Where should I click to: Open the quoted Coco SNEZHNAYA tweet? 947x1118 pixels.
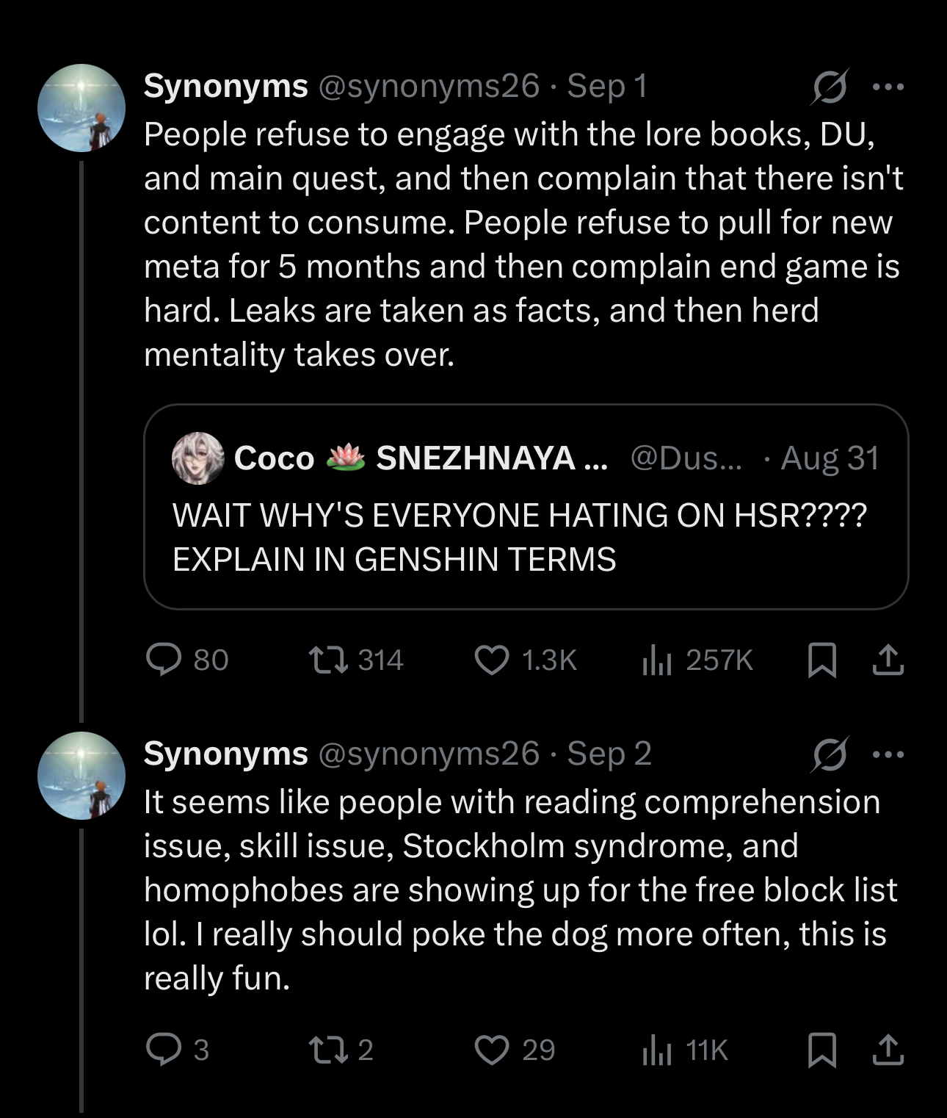click(526, 507)
